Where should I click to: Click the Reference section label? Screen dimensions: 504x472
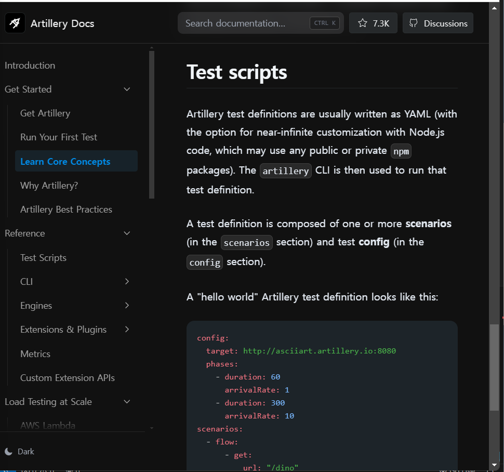tap(25, 233)
